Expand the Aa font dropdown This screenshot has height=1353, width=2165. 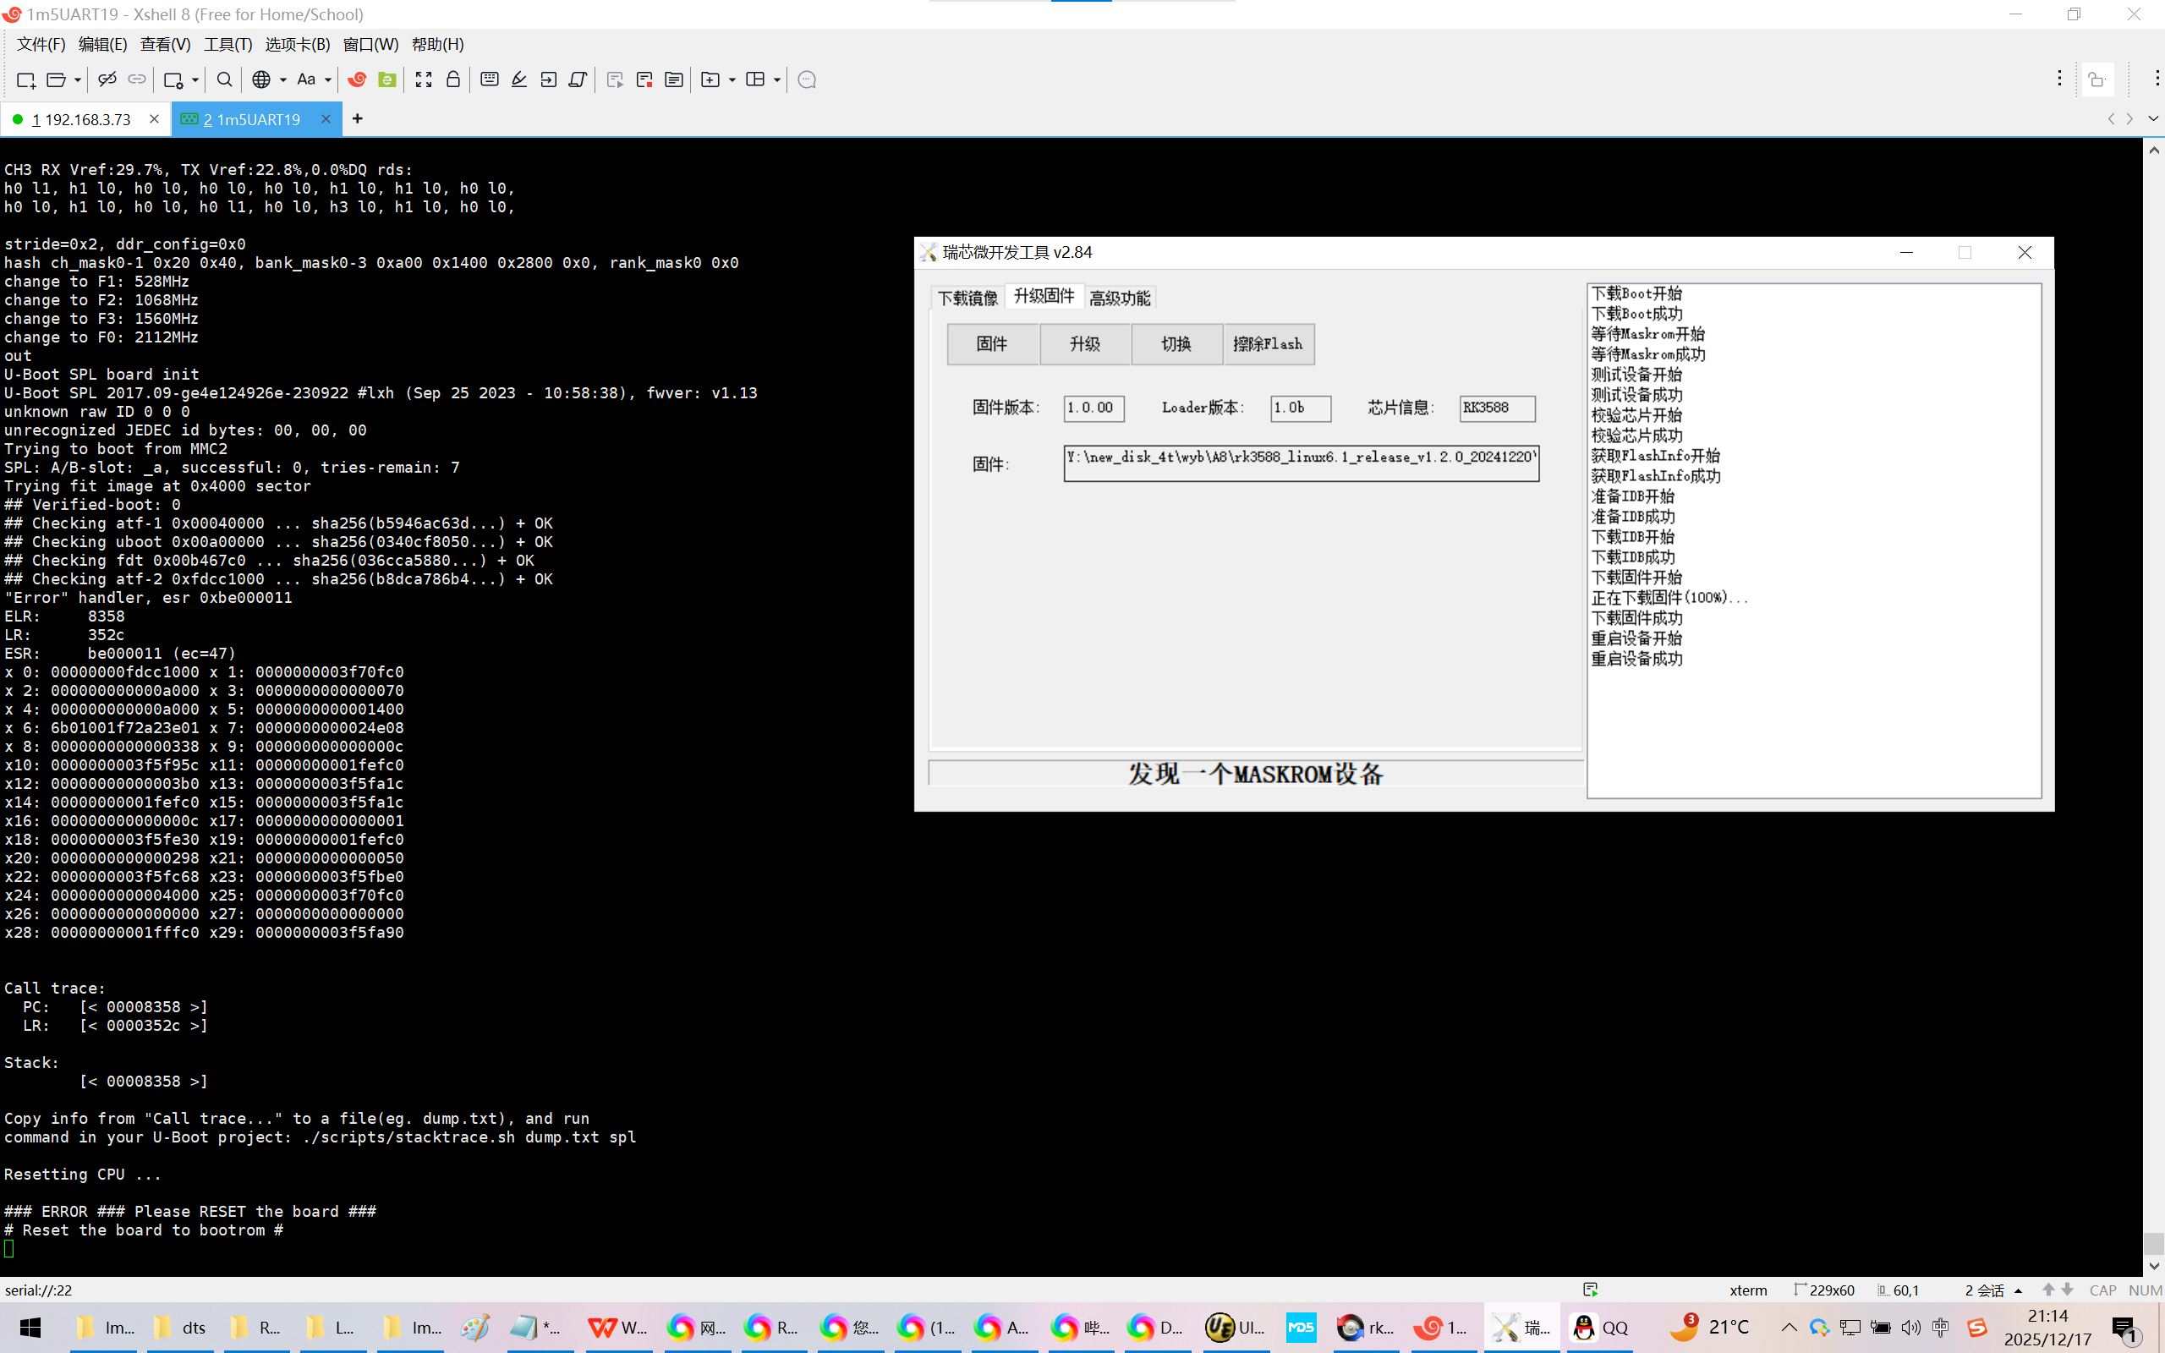point(327,79)
